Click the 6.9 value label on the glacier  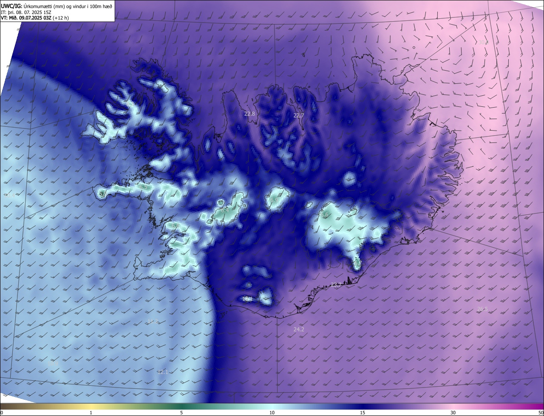click(x=274, y=200)
